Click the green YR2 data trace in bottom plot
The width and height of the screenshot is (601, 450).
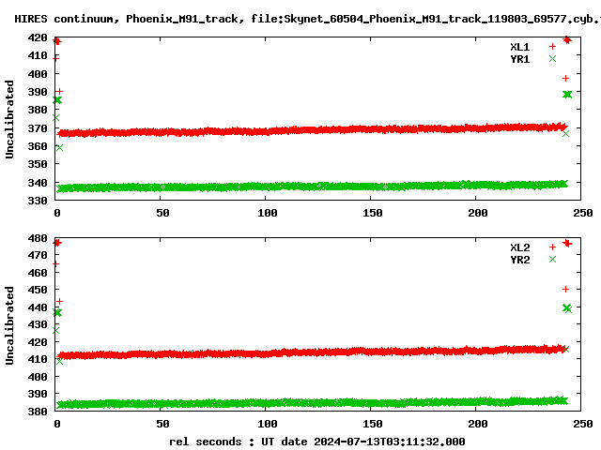tap(313, 403)
